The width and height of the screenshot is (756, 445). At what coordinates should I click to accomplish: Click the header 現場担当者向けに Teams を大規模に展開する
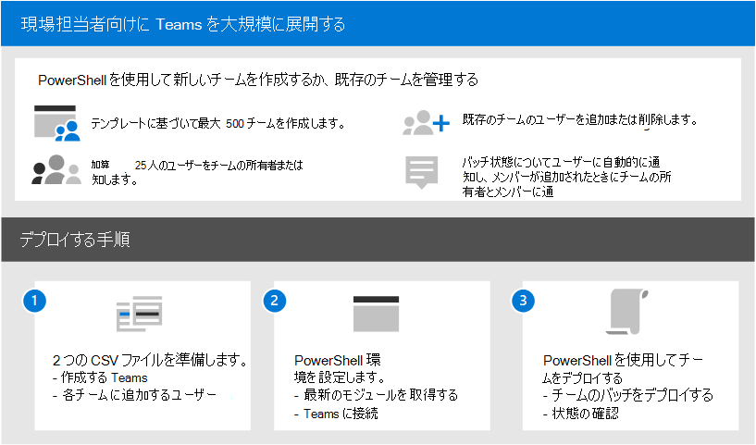click(183, 24)
